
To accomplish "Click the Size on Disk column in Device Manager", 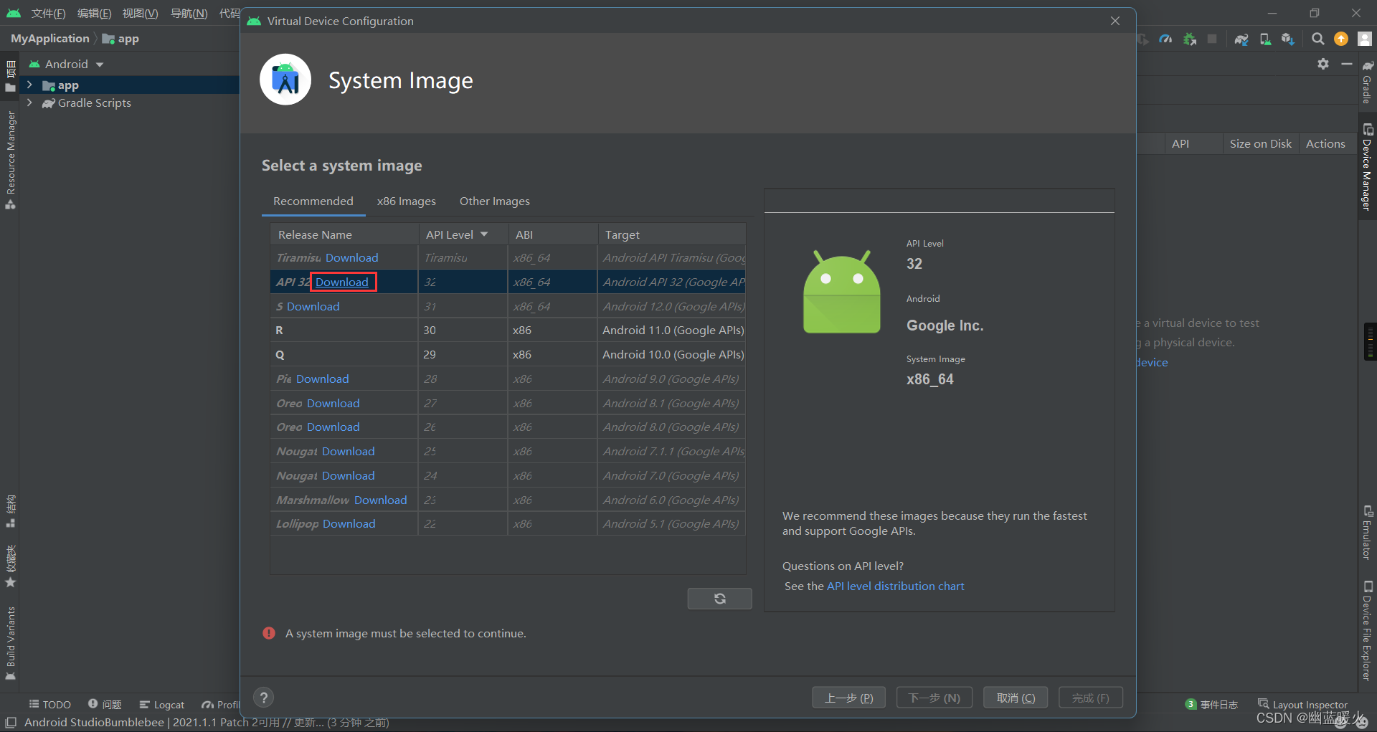I will pyautogui.click(x=1260, y=144).
